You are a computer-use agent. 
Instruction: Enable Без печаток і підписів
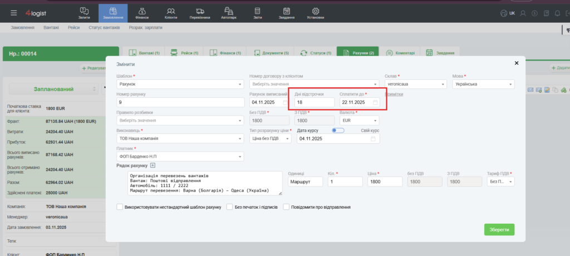(229, 207)
